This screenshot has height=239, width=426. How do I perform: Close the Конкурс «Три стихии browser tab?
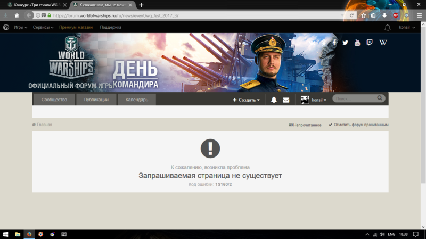[64, 5]
